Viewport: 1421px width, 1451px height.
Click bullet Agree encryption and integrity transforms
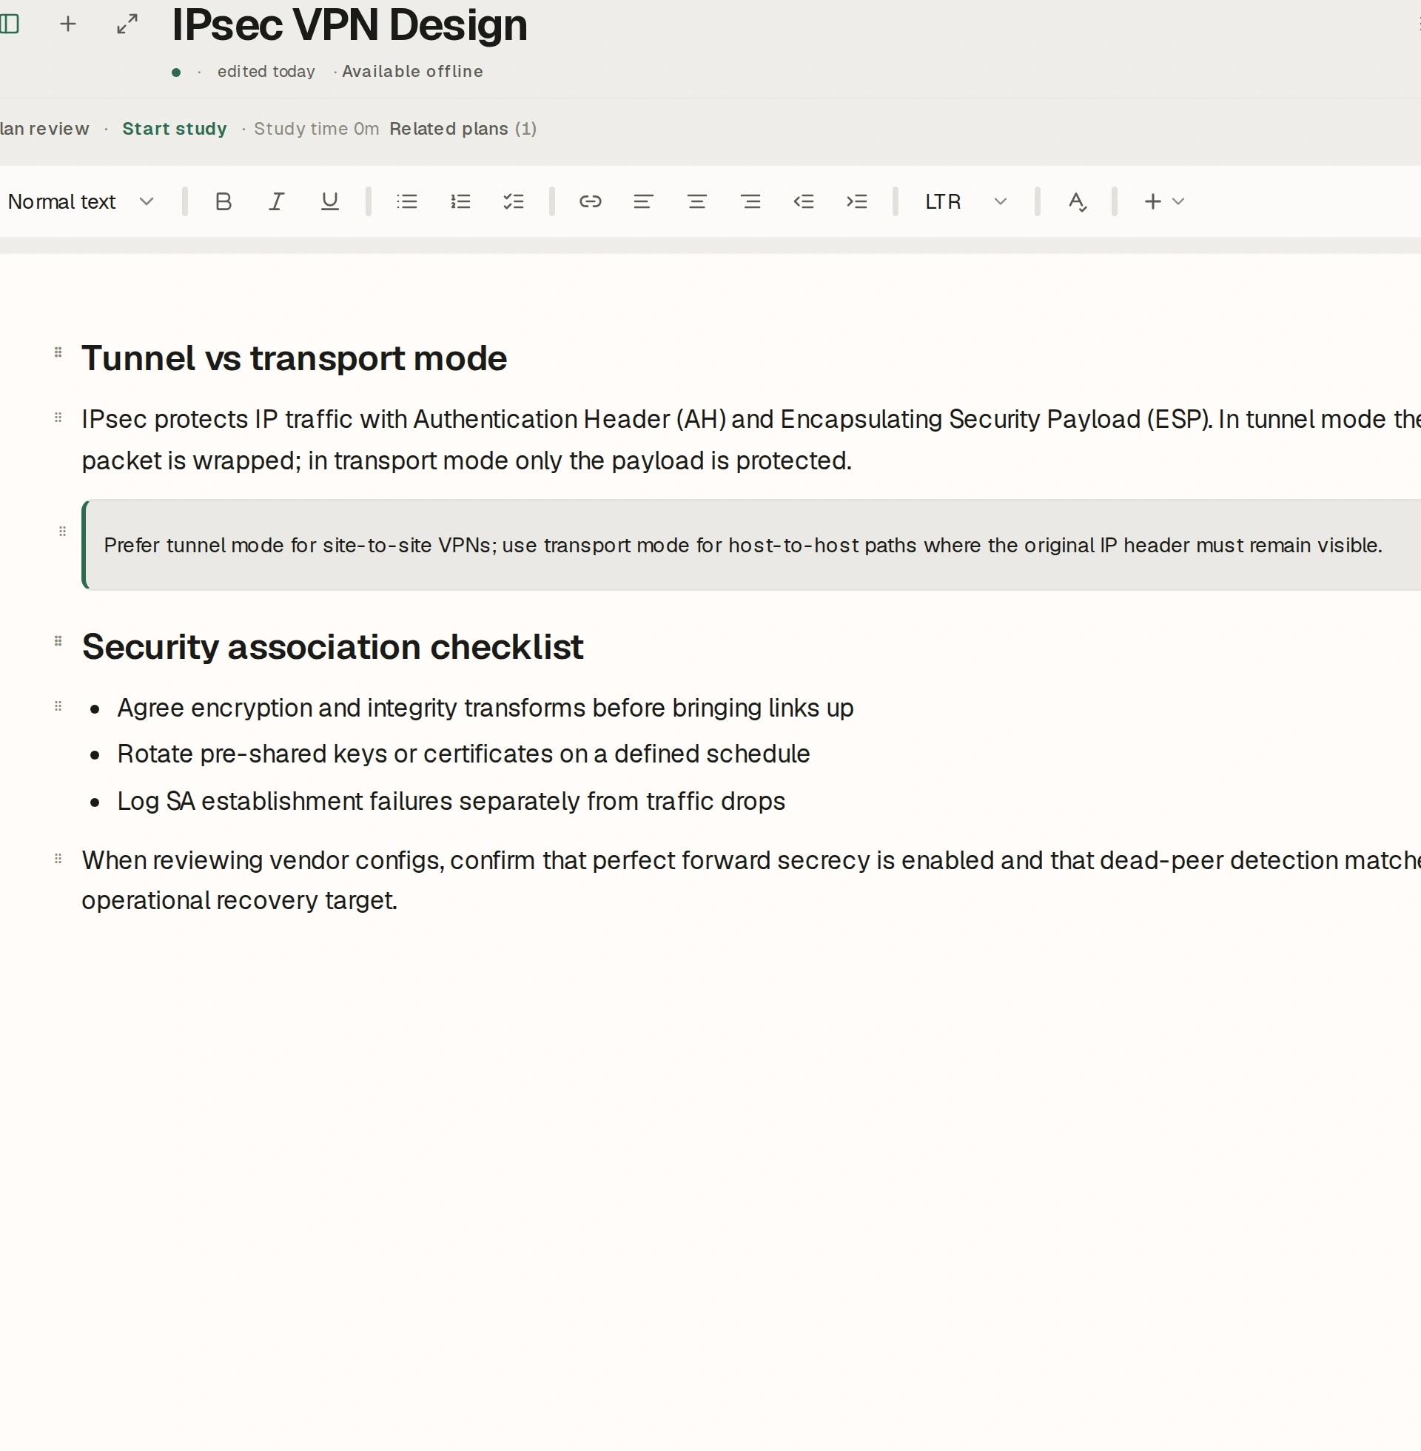pos(485,708)
